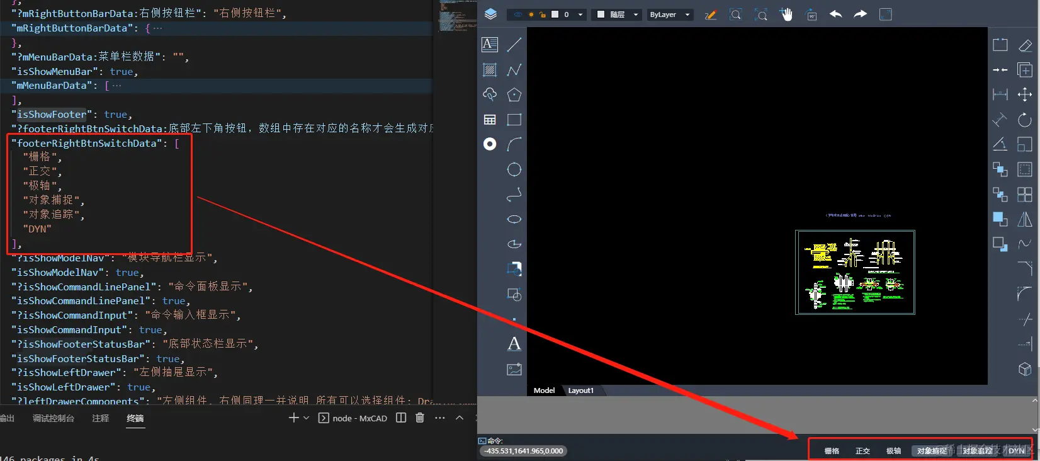Rotate view by 90 degrees
This screenshot has width=1040, height=461.
click(x=811, y=14)
